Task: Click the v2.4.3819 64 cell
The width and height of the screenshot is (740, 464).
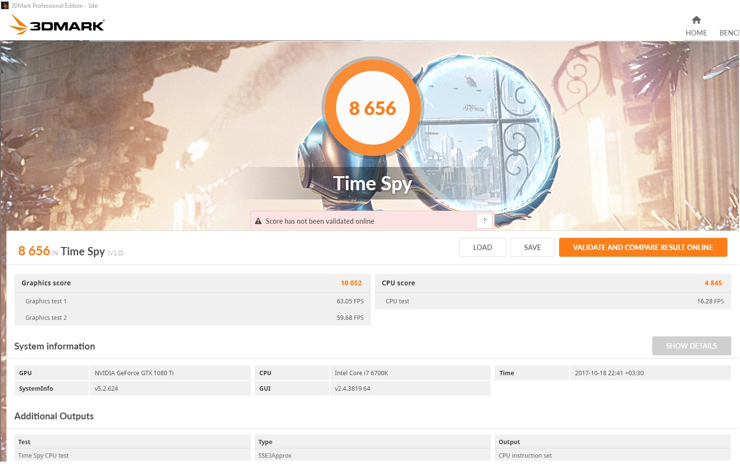Action: [410, 388]
